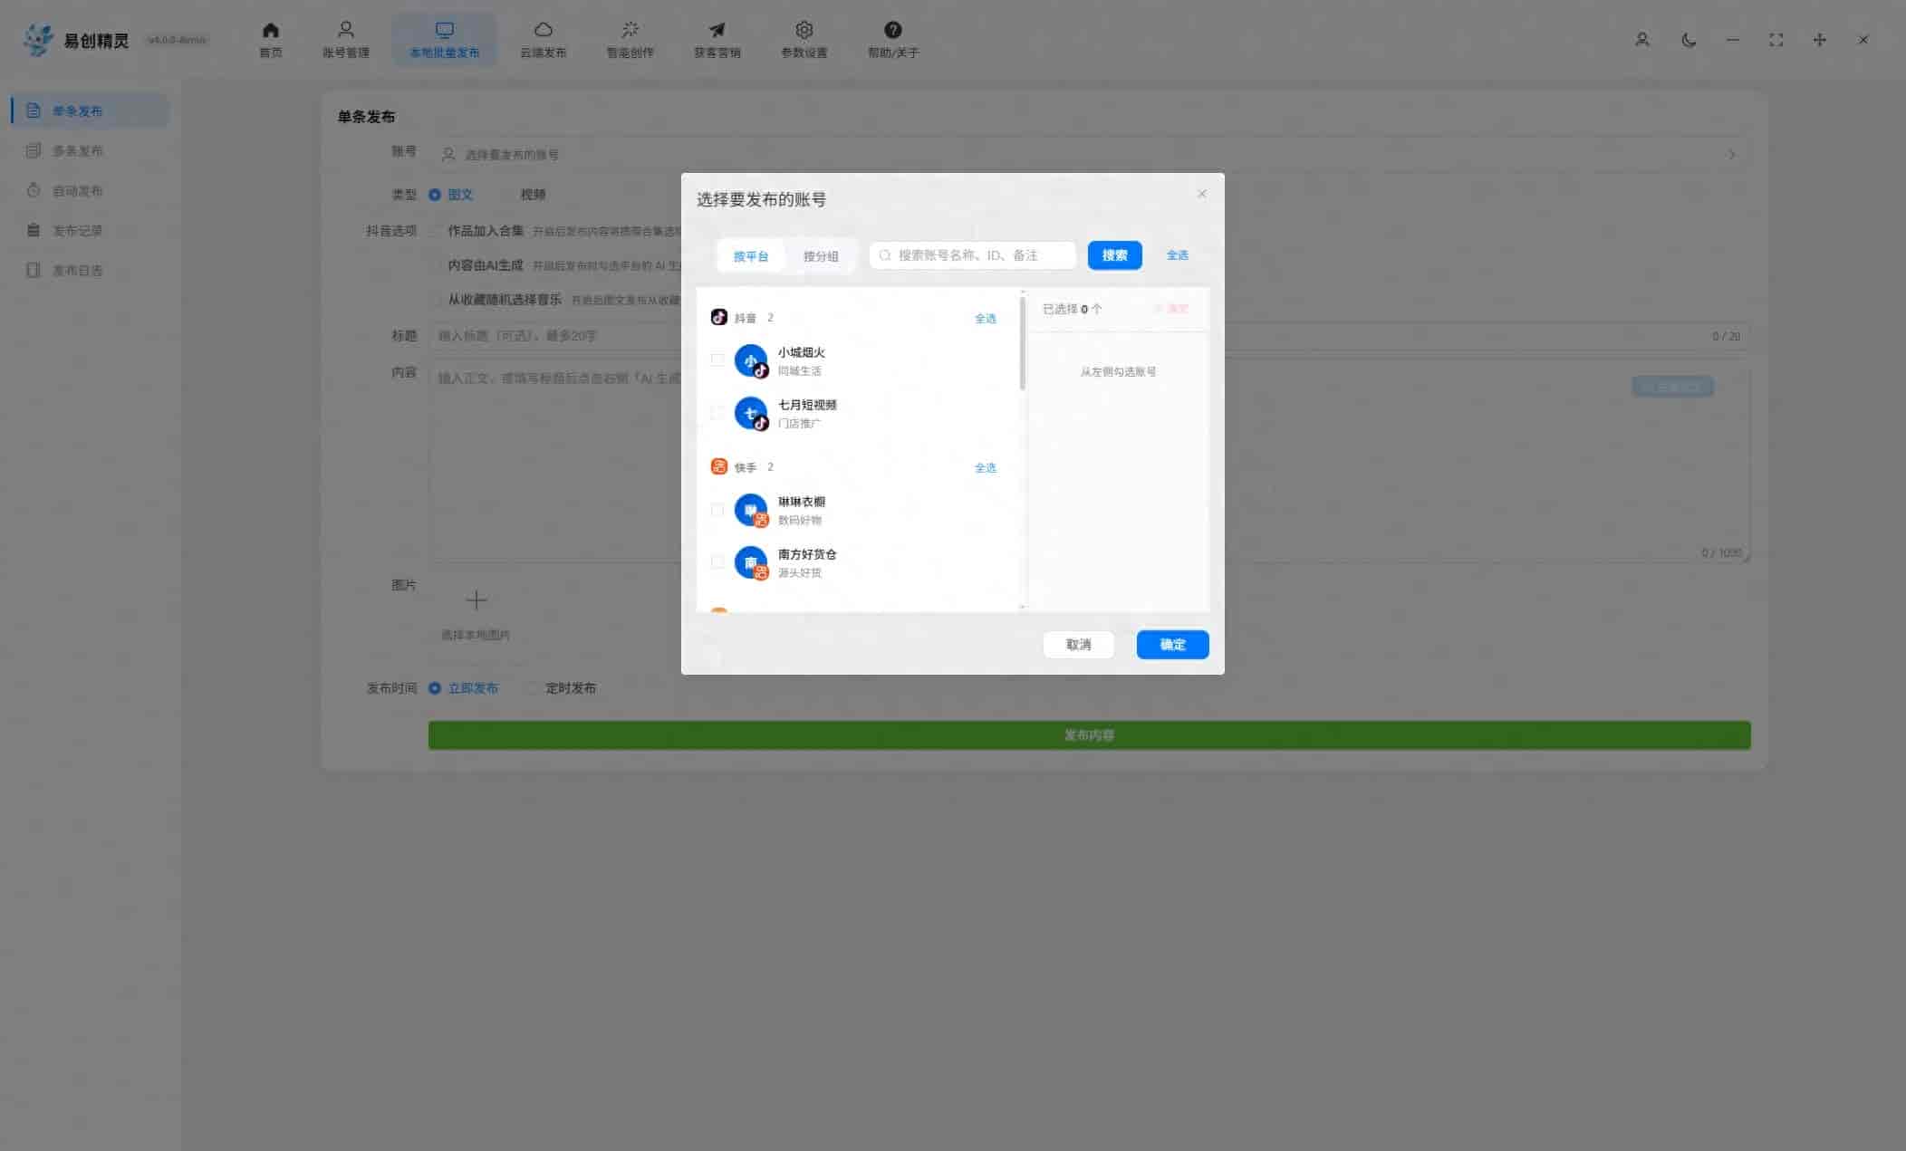Image resolution: width=1906 pixels, height=1151 pixels.
Task: Select the 视频 type radio button
Action: pos(507,195)
